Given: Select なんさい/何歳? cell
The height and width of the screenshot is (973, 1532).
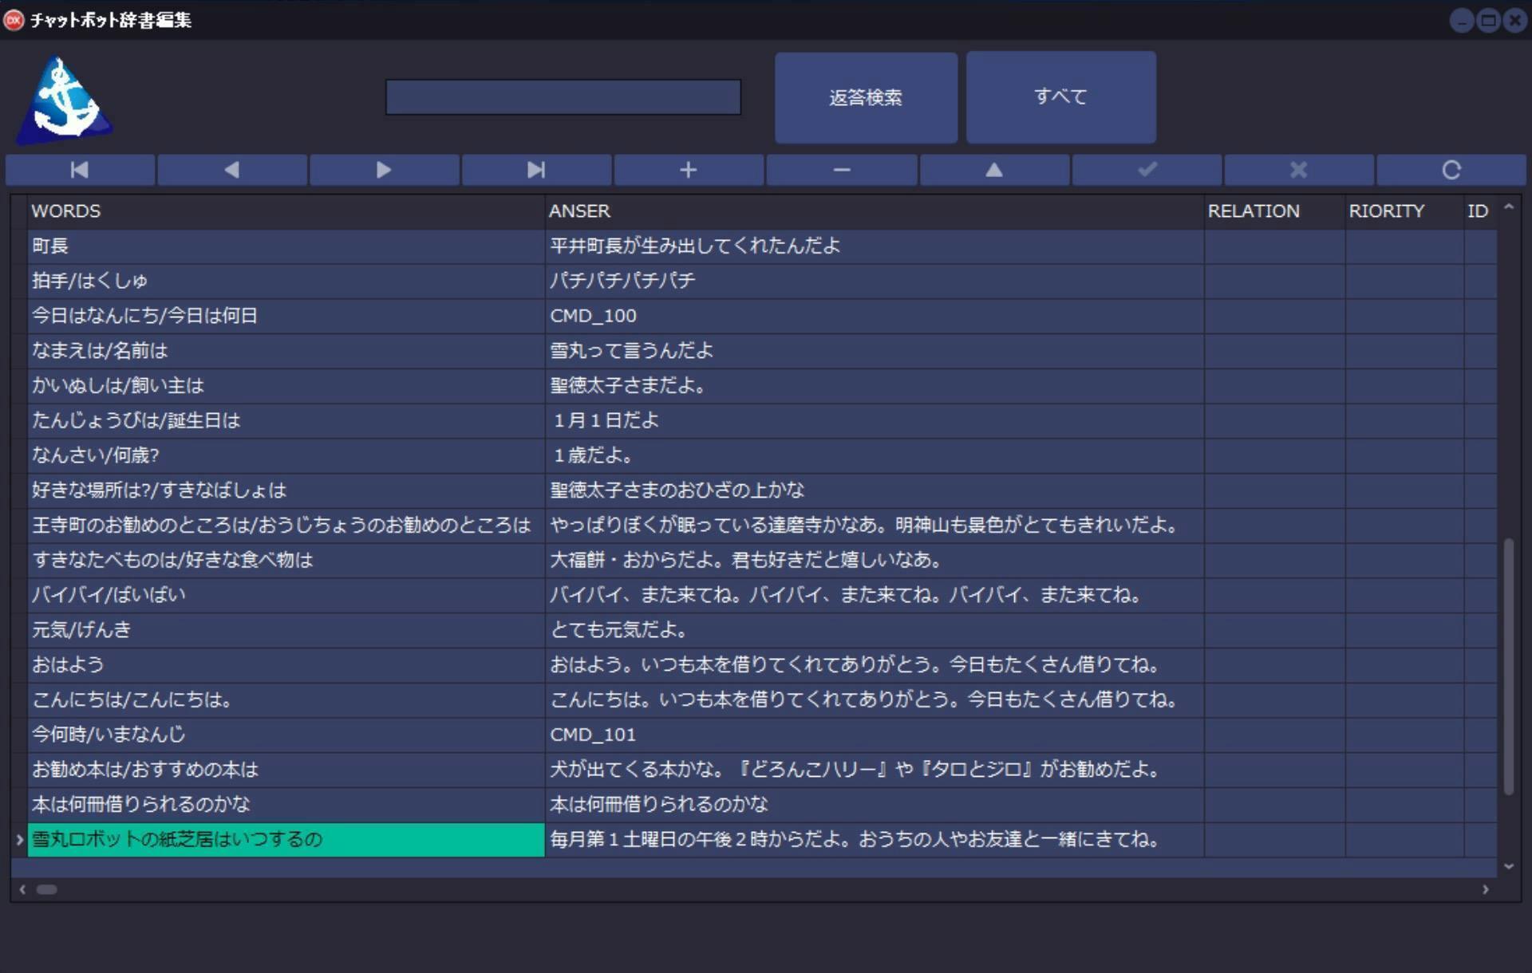Looking at the screenshot, I should 286,456.
